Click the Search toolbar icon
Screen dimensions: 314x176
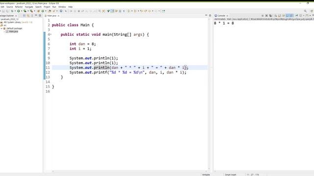click(53, 11)
